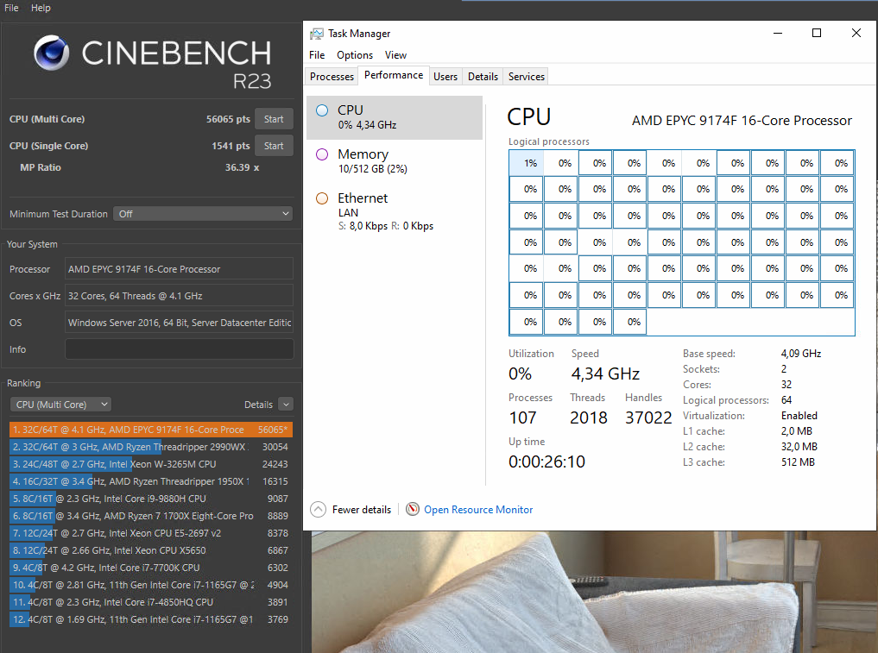Screen dimensions: 878x653
Task: Open the Options menu in Task Manager
Action: coord(355,54)
